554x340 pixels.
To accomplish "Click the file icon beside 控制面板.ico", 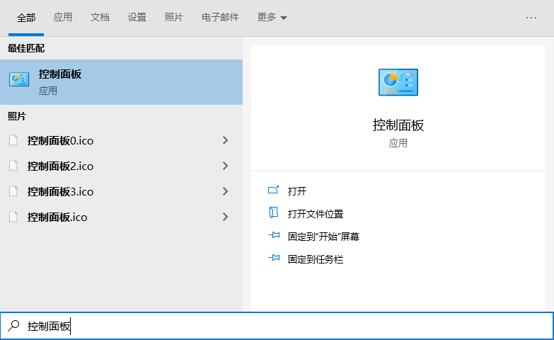I will pyautogui.click(x=13, y=217).
